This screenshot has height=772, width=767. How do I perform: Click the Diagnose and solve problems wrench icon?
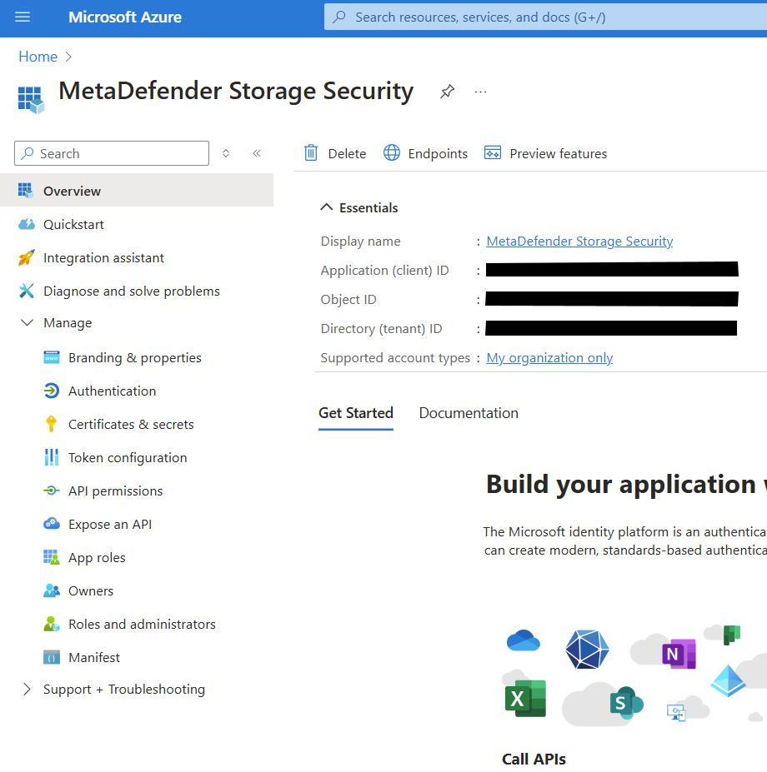point(27,291)
